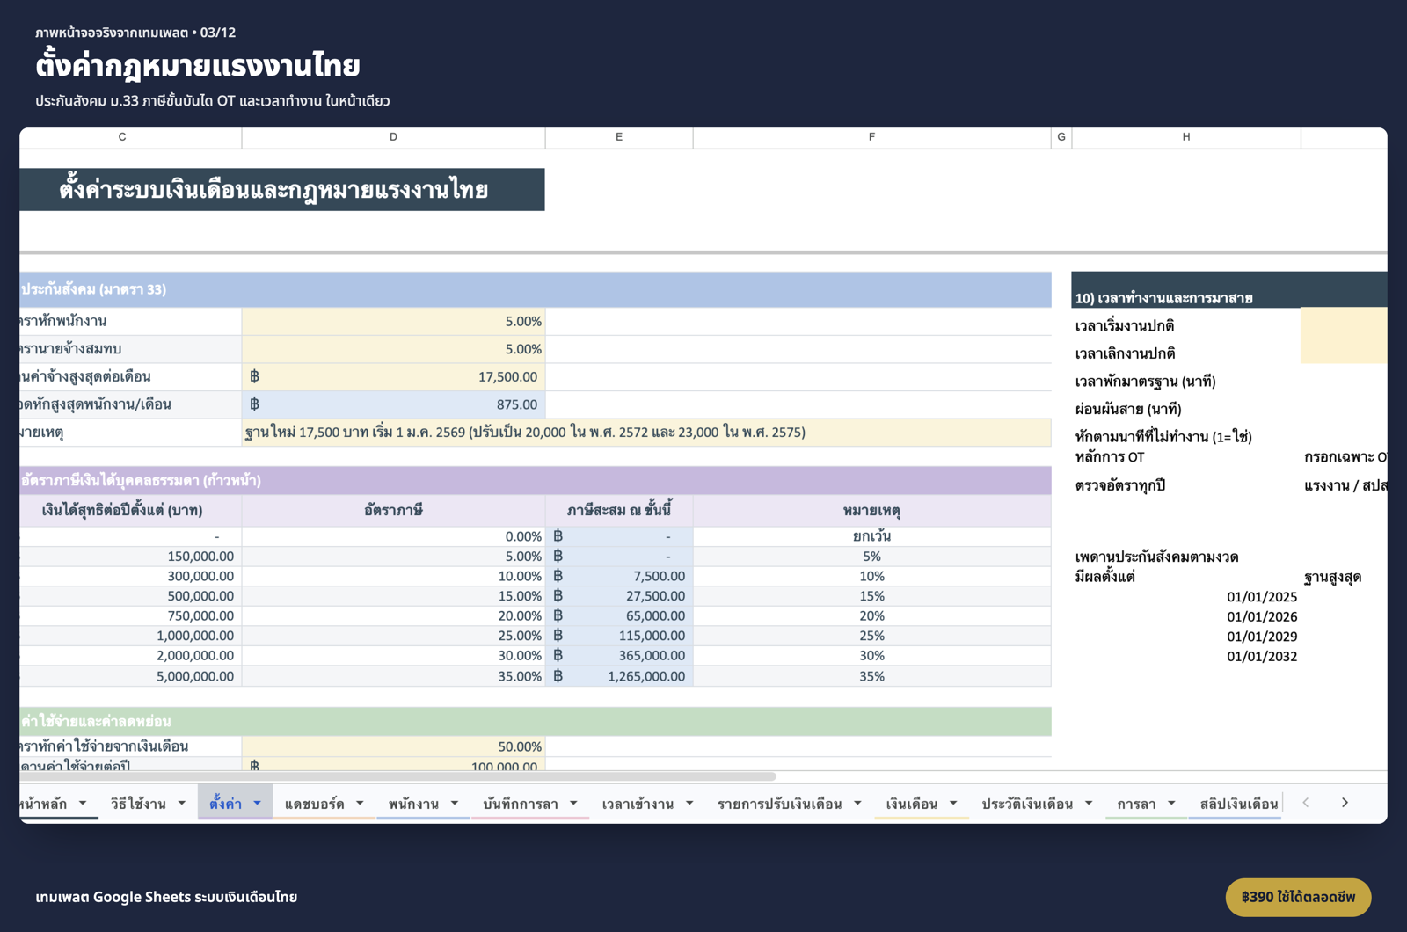
Task: Select the note cell starting ฐานใหม่ 17,500 บาท
Action: [646, 433]
